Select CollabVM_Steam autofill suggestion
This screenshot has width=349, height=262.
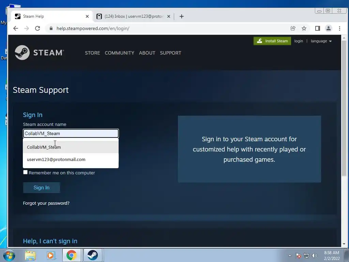tap(71, 147)
